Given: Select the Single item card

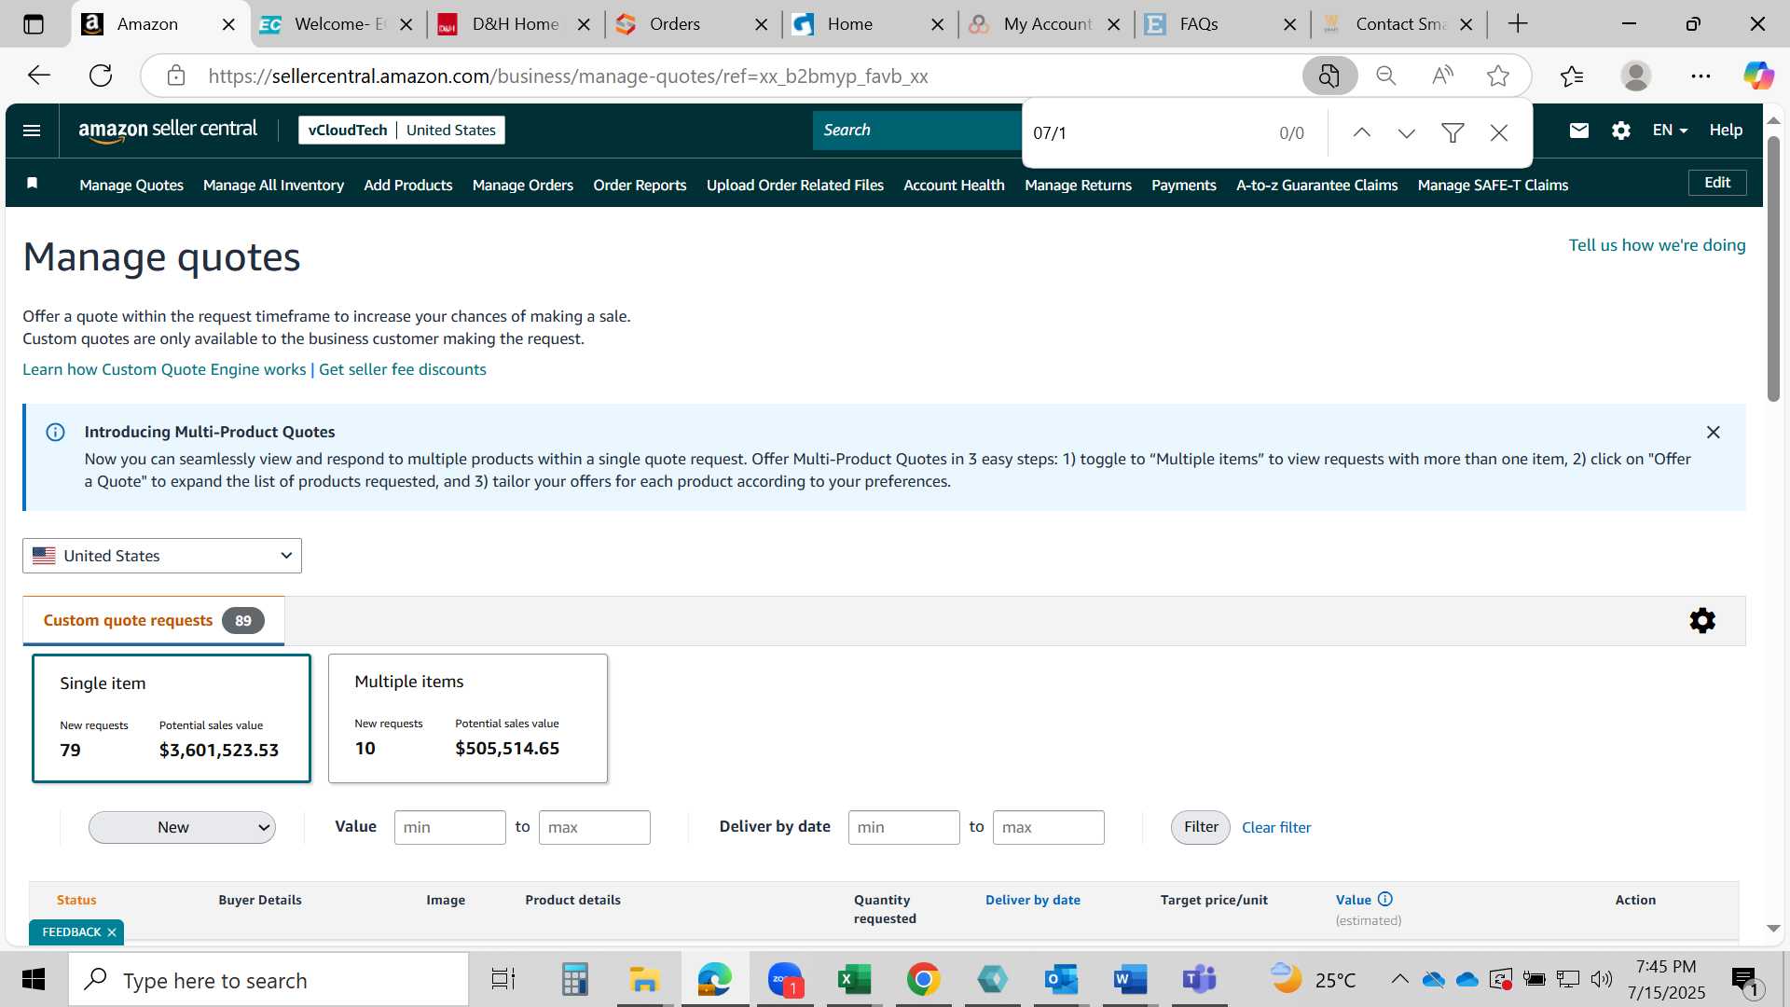Looking at the screenshot, I should tap(172, 718).
